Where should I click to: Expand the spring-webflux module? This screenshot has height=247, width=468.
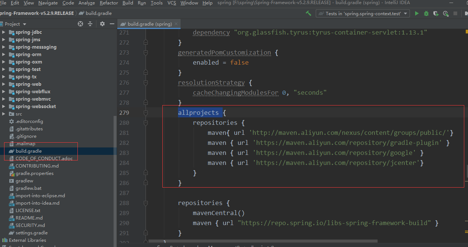4,92
